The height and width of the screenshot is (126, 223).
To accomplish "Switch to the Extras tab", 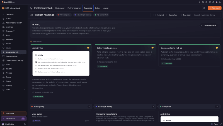I will click(98, 8).
